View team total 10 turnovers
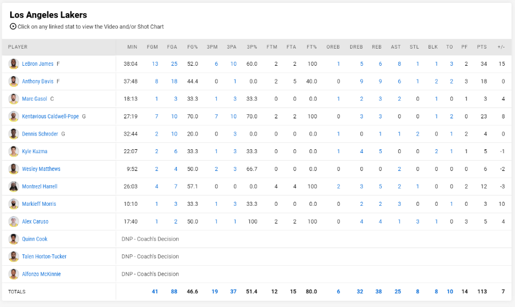This screenshot has width=515, height=307. point(450,291)
